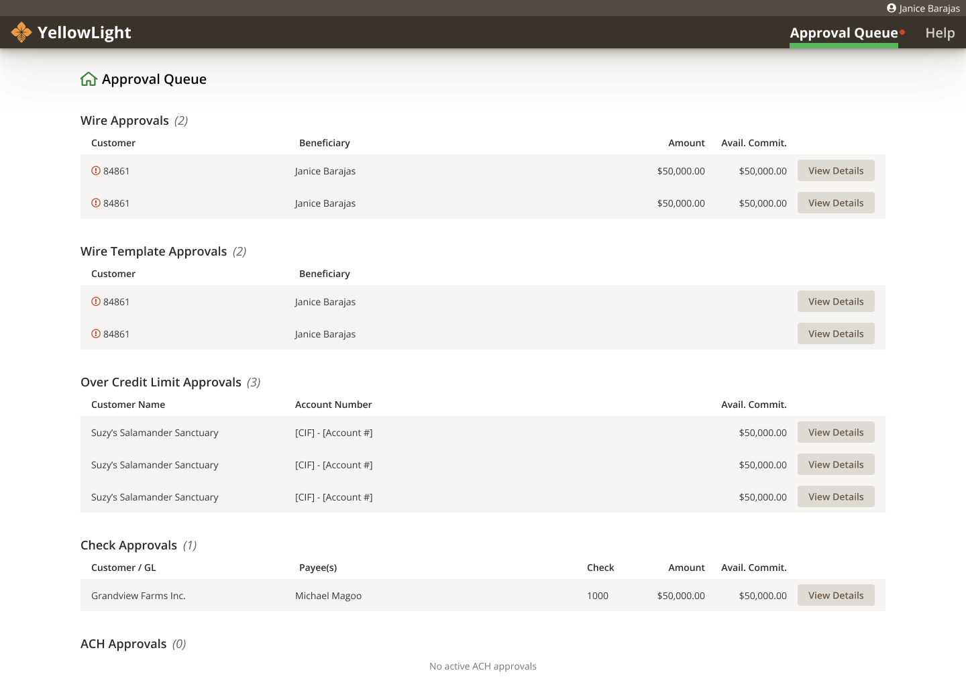Click the Customer / GL column header
This screenshot has height=687, width=966.
tap(123, 568)
